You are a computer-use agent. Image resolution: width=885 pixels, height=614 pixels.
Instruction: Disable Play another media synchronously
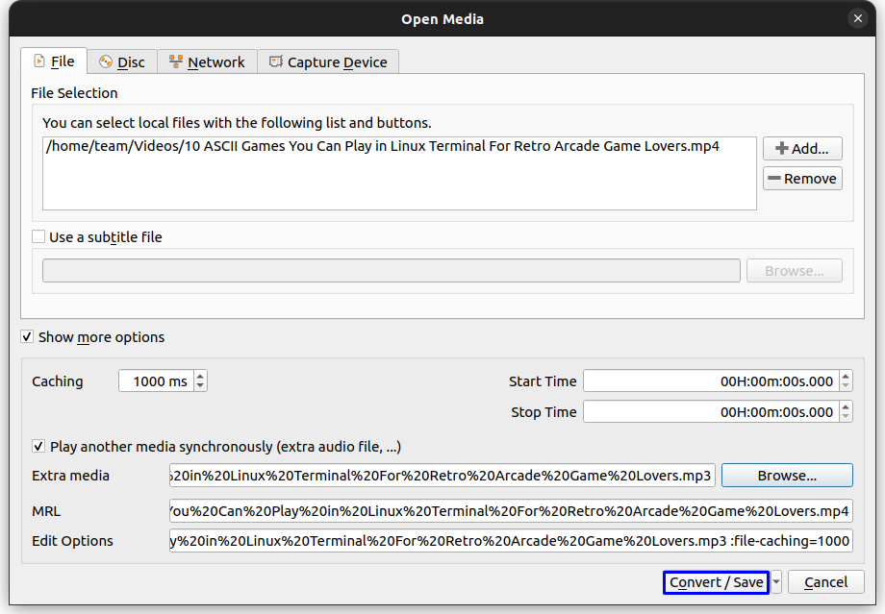click(39, 447)
